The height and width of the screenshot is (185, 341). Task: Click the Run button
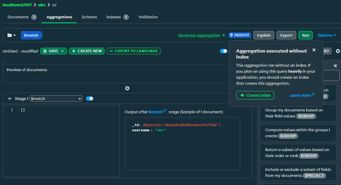coord(305,35)
